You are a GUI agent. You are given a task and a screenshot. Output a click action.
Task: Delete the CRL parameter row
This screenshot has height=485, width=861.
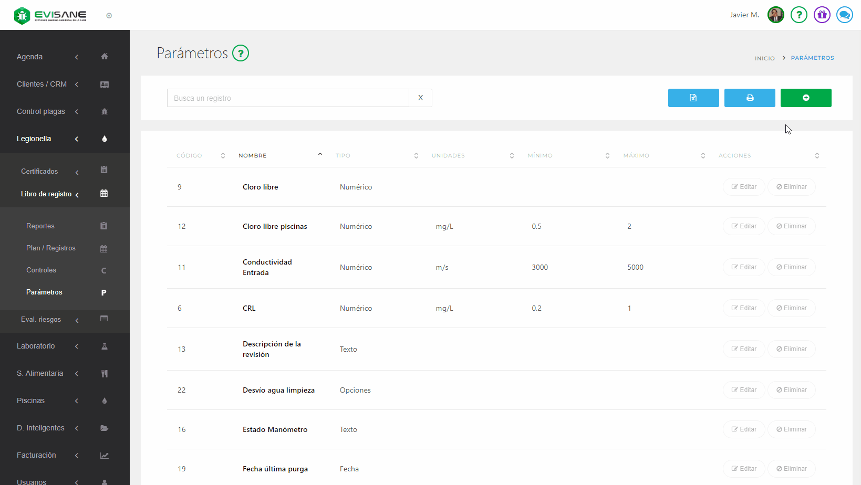pyautogui.click(x=791, y=308)
